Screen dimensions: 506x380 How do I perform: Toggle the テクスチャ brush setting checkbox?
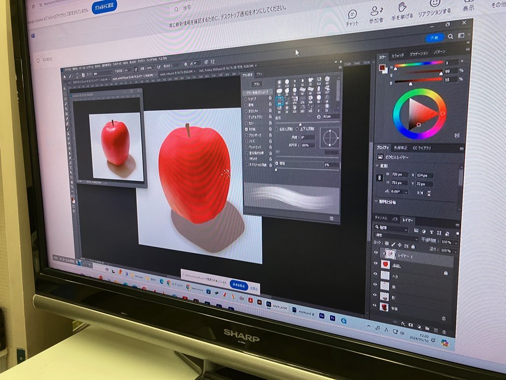(x=246, y=111)
